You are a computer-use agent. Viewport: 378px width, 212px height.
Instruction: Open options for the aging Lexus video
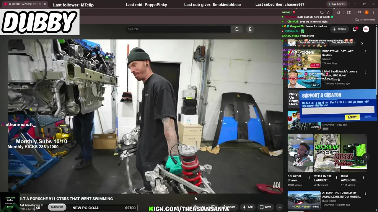point(365,193)
